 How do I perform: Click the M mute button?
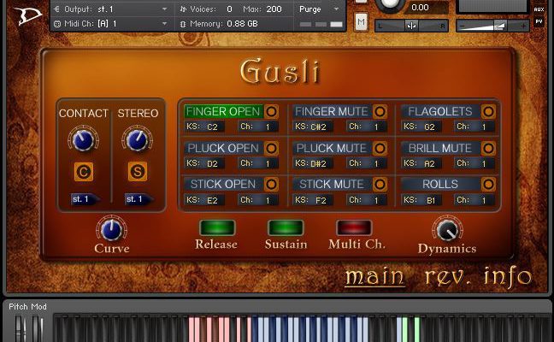pyautogui.click(x=361, y=21)
